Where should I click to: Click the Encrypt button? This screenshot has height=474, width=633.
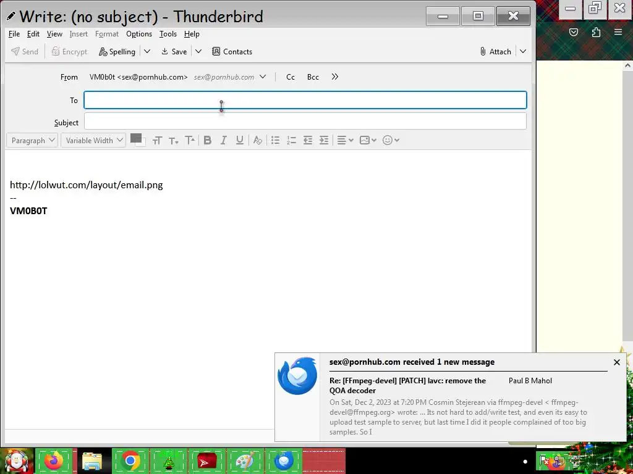(x=70, y=52)
